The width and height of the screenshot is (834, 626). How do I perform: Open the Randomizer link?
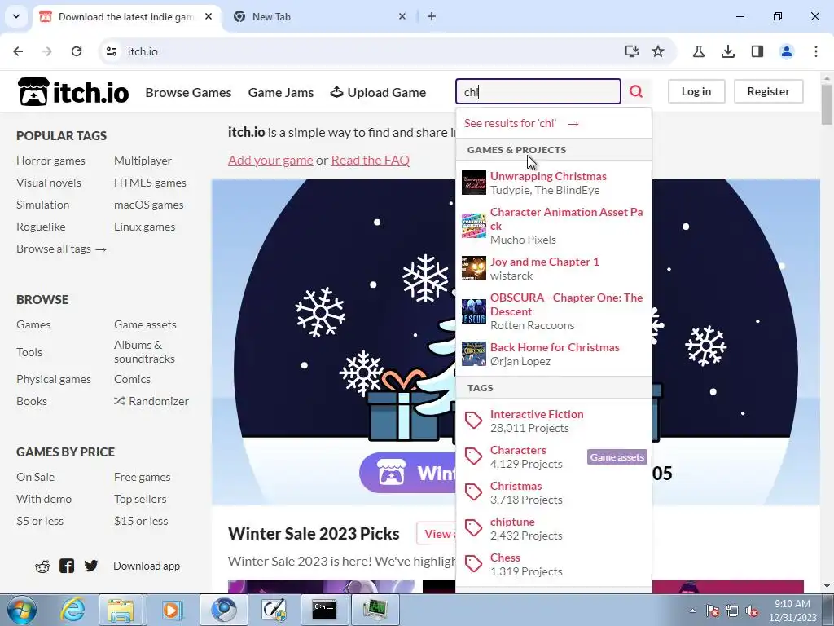[151, 401]
